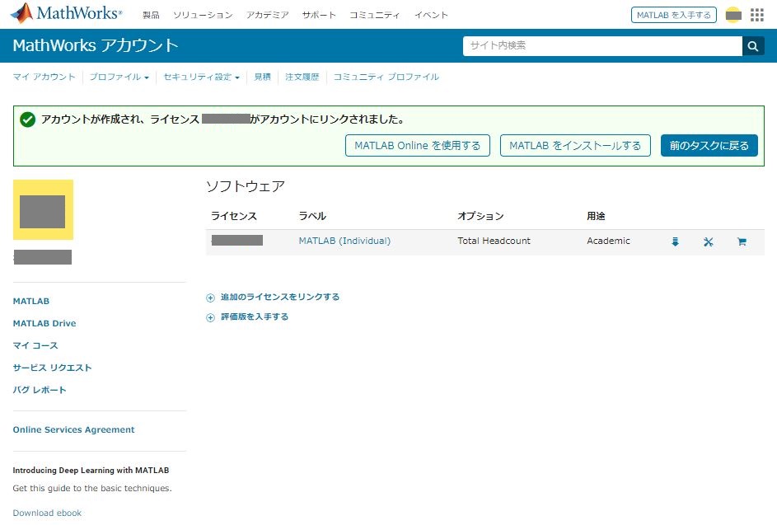Click the download icon for MATLAB (Individual) license
The image size is (777, 525).
tap(675, 241)
